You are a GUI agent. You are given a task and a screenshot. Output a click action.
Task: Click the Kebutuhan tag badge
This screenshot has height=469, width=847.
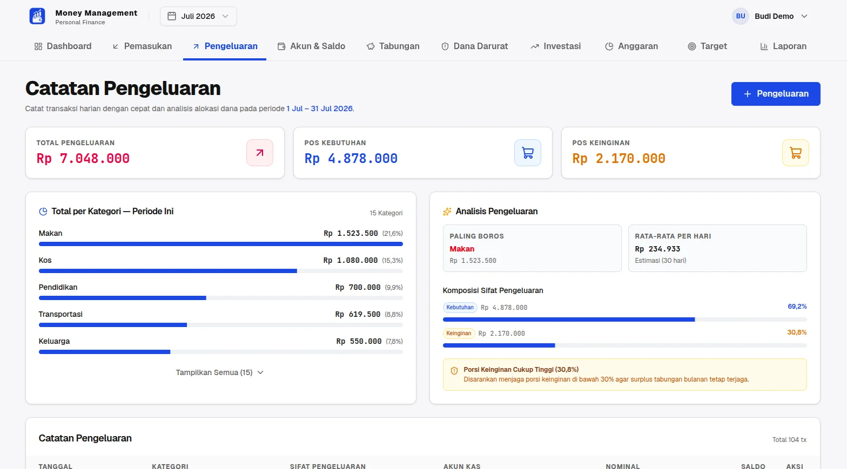pyautogui.click(x=460, y=308)
